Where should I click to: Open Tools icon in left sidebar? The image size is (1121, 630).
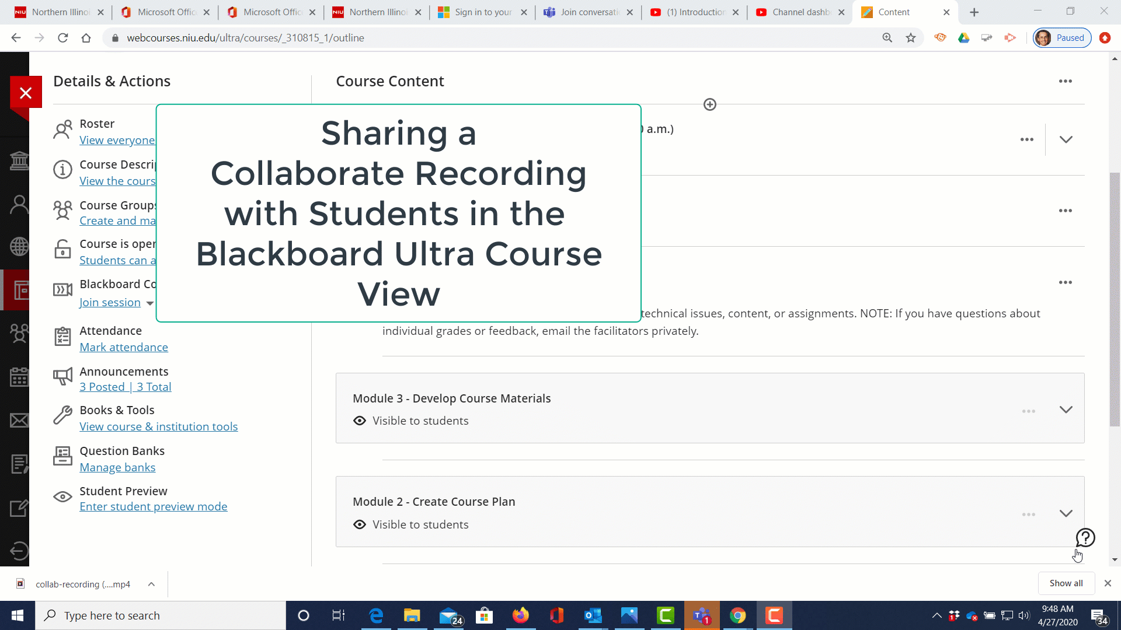[x=19, y=508]
